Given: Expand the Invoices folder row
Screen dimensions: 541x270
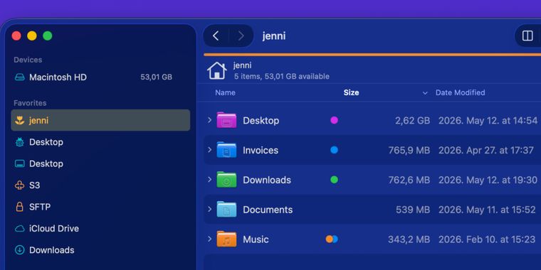Looking at the screenshot, I should tap(209, 150).
